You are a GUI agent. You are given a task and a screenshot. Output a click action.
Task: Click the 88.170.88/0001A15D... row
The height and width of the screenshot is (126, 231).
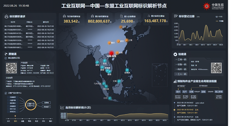coord(29,33)
